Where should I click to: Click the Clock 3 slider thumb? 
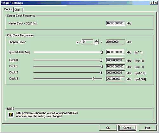[93, 79]
